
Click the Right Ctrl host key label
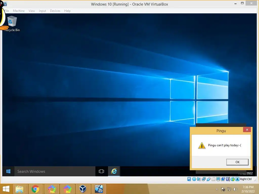pos(246,179)
